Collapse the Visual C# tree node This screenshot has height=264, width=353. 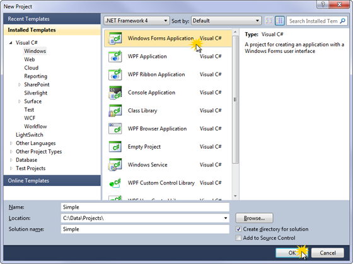(11, 43)
